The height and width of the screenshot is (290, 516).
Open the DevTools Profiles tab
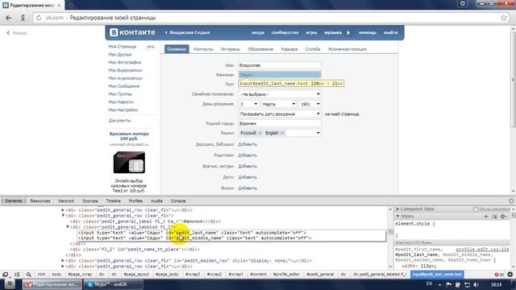[x=135, y=201]
